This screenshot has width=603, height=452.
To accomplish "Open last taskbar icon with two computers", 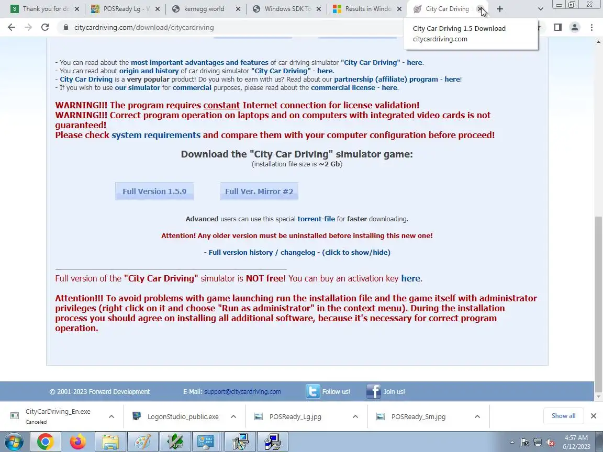I will (273, 442).
